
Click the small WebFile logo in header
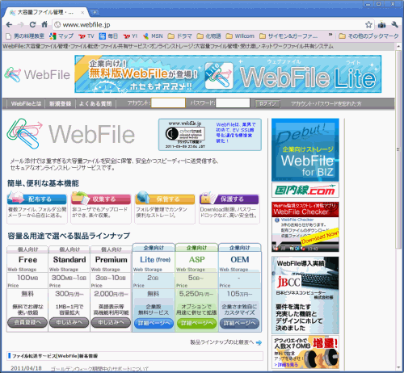point(37,74)
